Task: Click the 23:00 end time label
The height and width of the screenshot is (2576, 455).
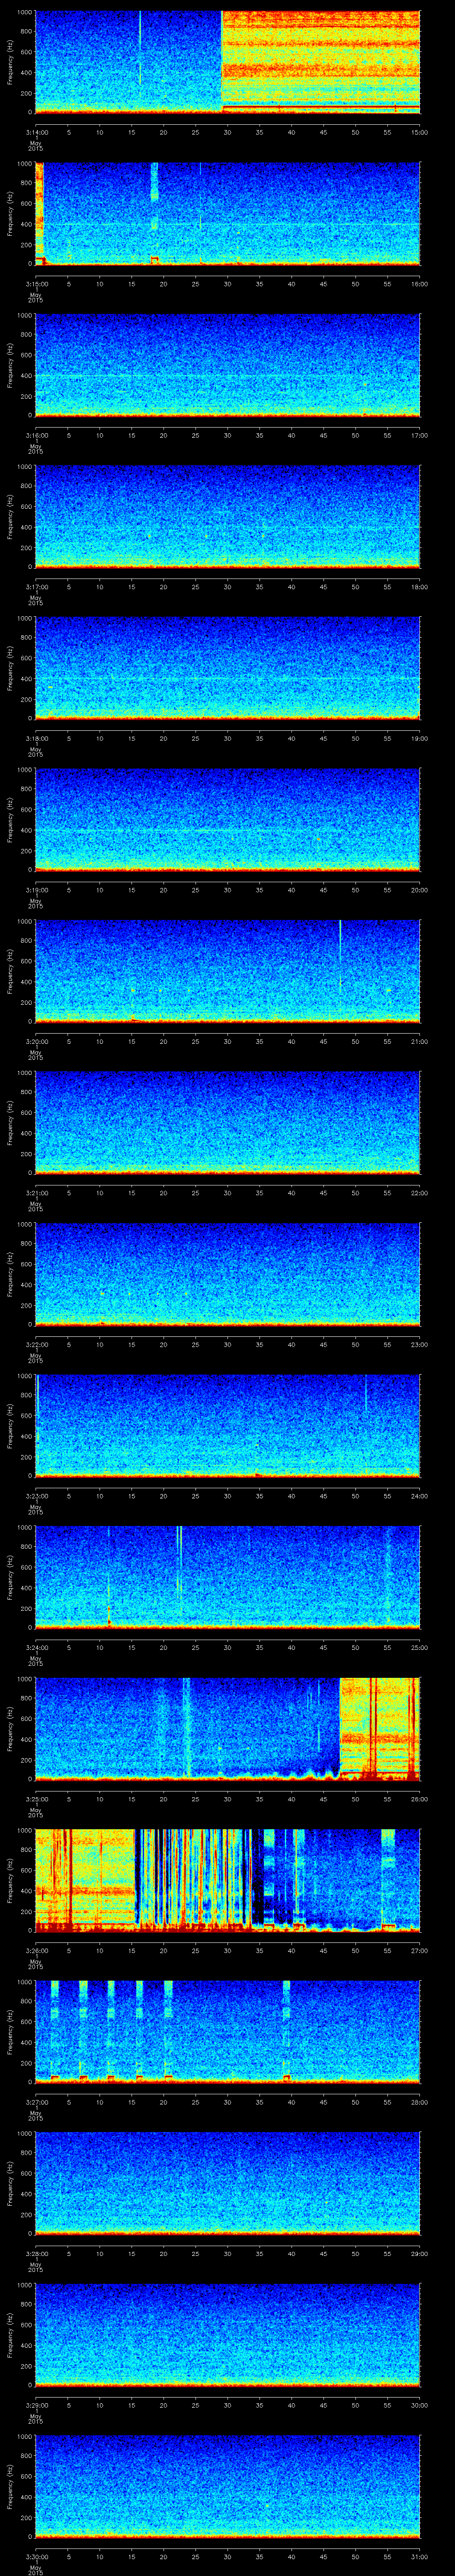Action: point(419,1345)
